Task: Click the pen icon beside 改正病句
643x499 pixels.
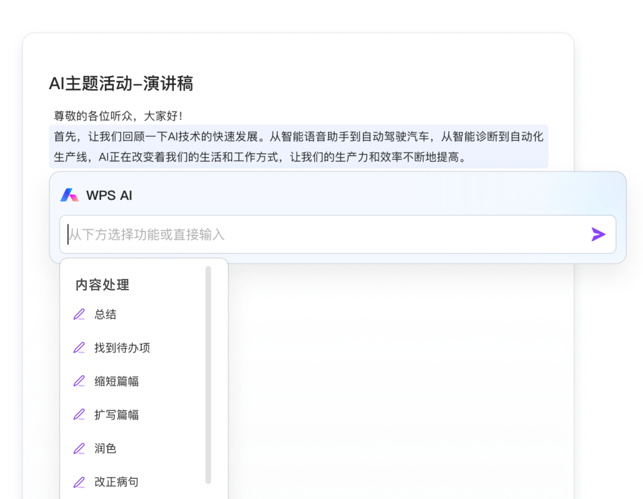Action: tap(79, 482)
